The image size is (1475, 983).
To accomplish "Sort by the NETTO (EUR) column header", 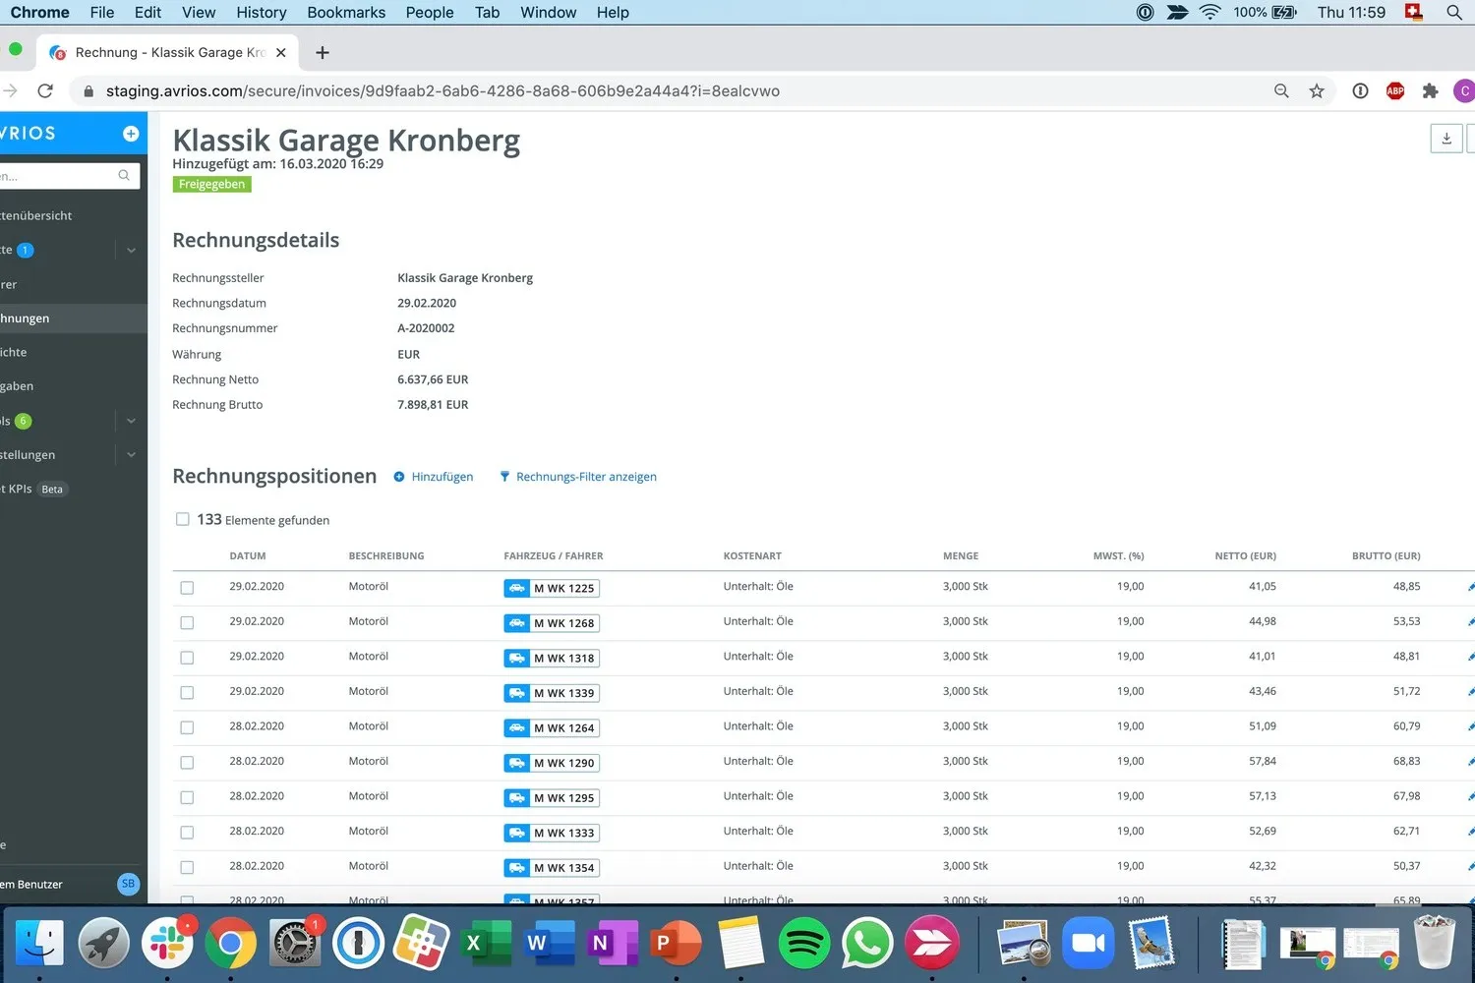I will [1245, 556].
